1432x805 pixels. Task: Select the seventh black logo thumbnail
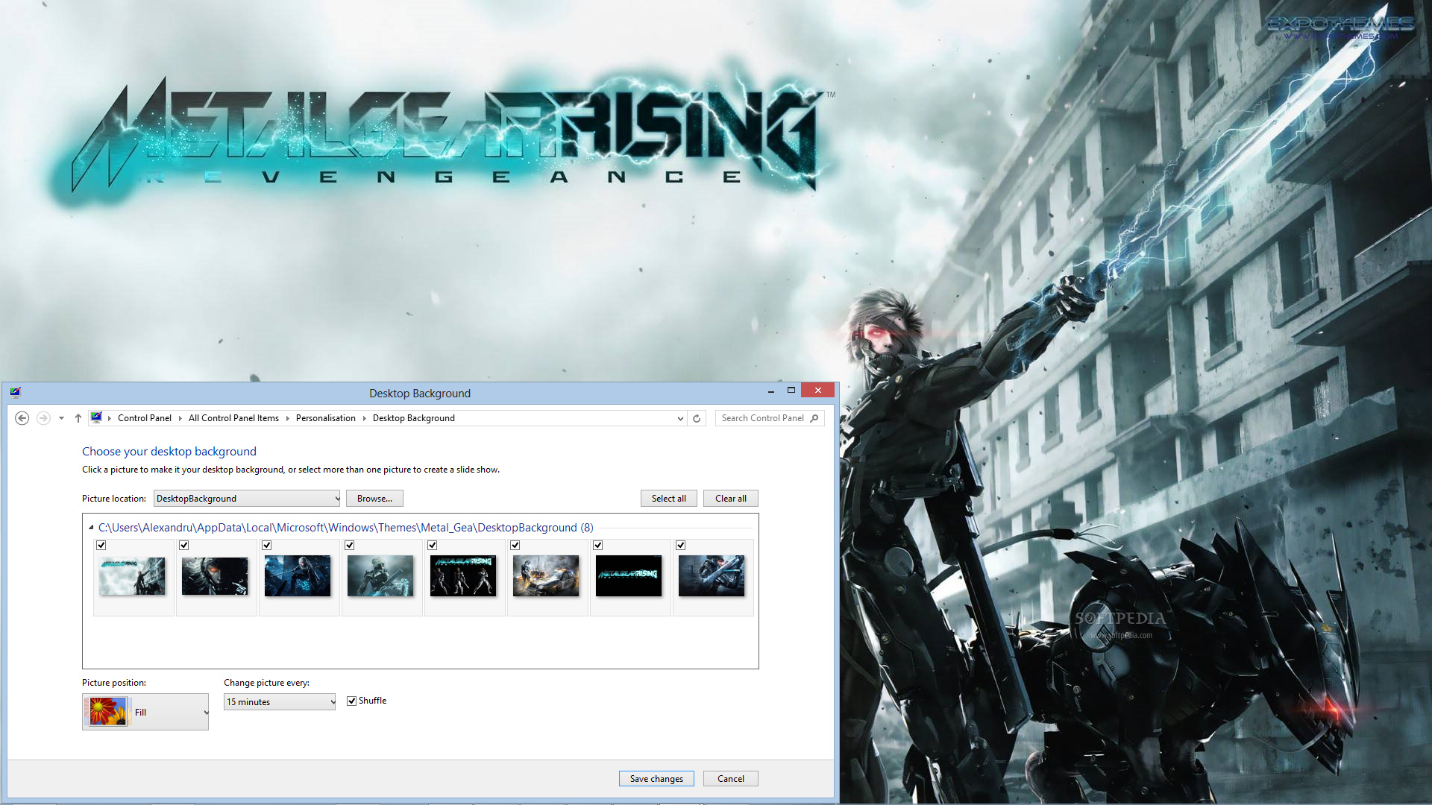(x=629, y=576)
